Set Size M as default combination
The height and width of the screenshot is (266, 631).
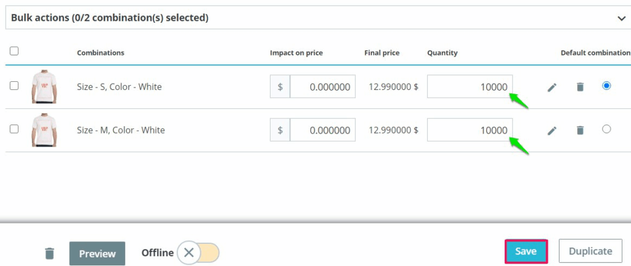point(606,129)
